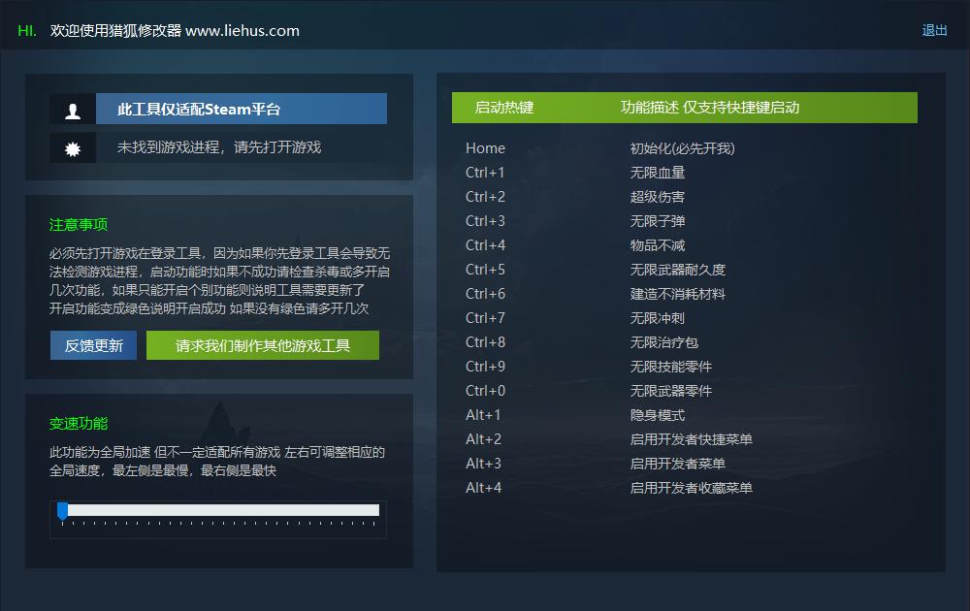Viewport: 970px width, 611px height.
Task: Click the 变速功能 heading
Action: (x=78, y=424)
